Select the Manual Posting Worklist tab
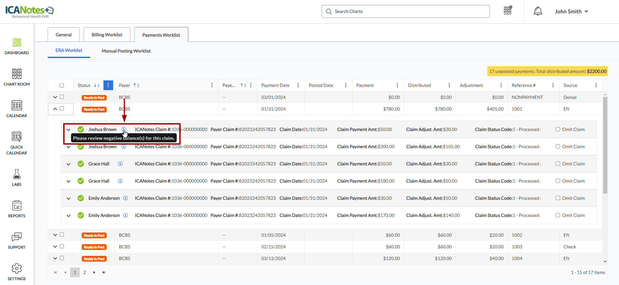 point(126,51)
